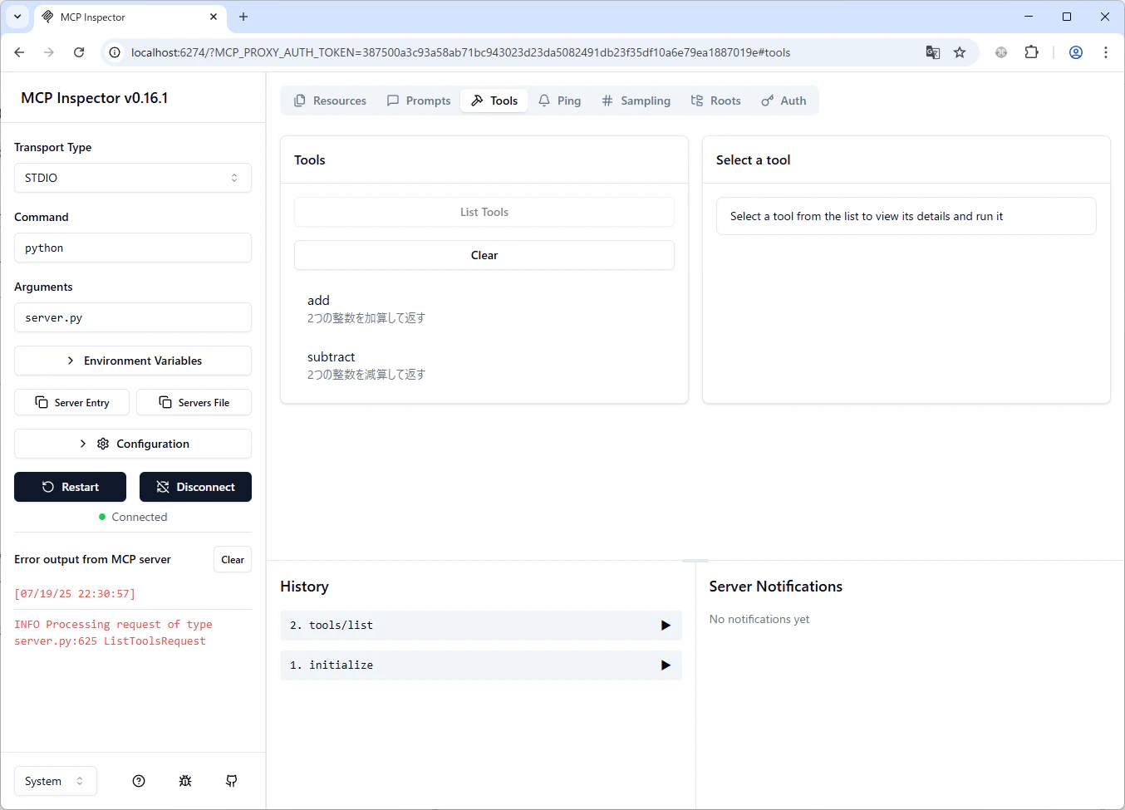
Task: Copy the Server Entry
Action: [72, 402]
